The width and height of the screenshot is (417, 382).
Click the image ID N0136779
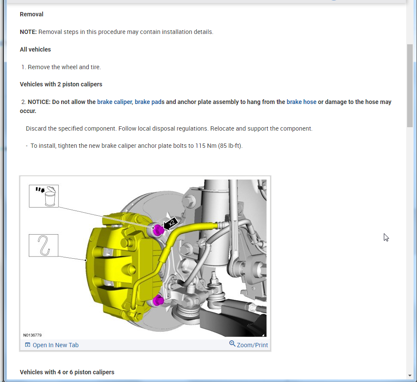pos(32,335)
